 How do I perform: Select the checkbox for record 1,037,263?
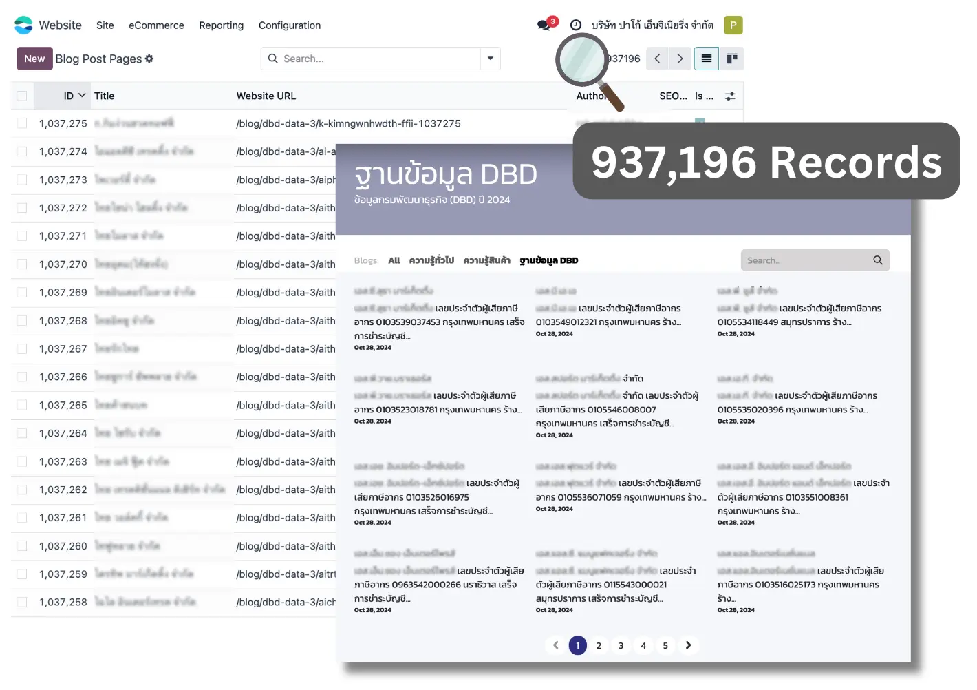tap(22, 461)
